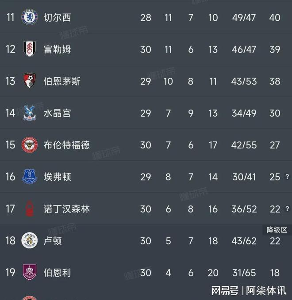The height and width of the screenshot is (300, 292).
Task: Click the Nottingham Forest club crest
Action: tap(30, 209)
